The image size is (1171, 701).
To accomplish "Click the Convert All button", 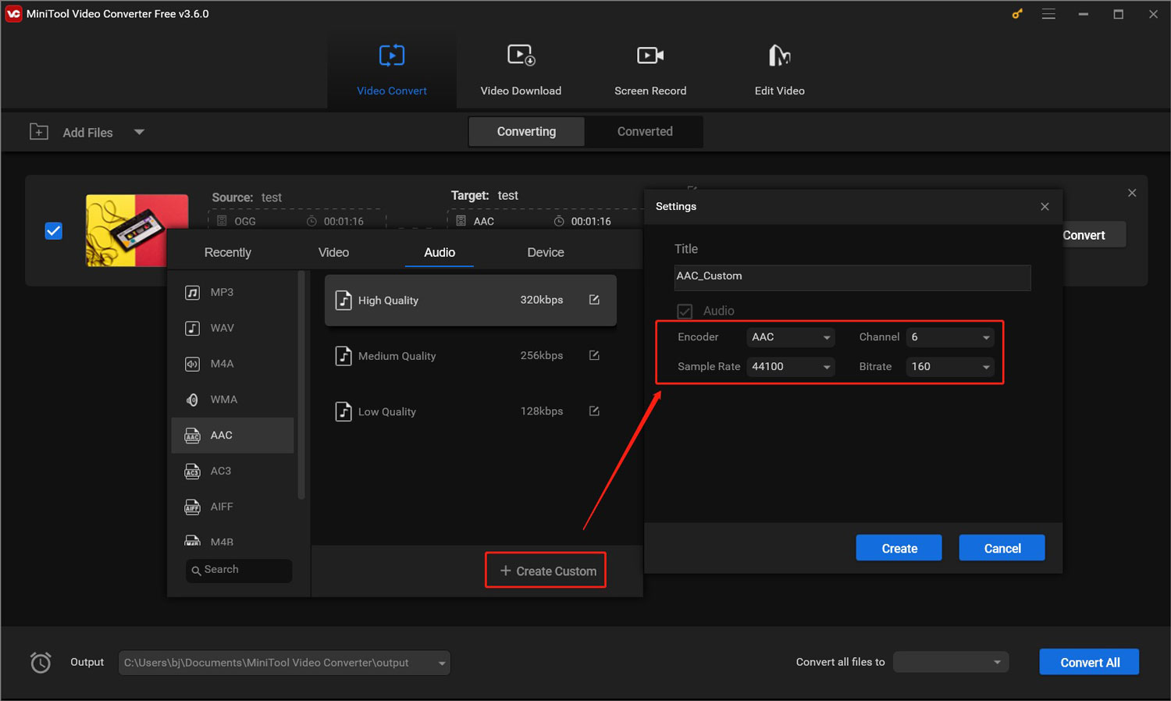I will (1089, 662).
